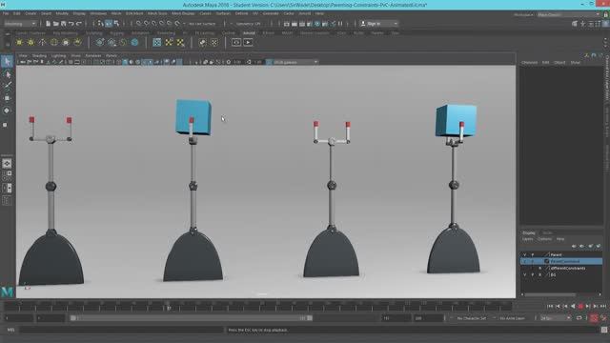This screenshot has height=343, width=610.
Task: Click the Maya logo icon at bottom-left
Action: click(x=7, y=292)
